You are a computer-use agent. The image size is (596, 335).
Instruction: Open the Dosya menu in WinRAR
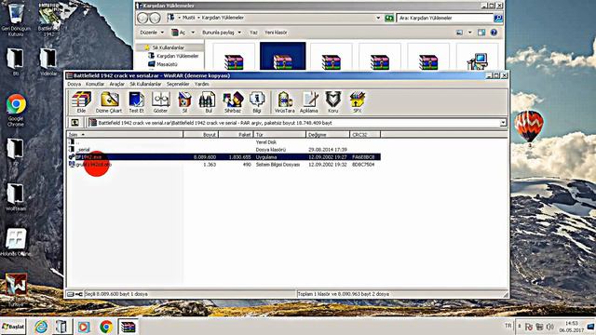74,84
